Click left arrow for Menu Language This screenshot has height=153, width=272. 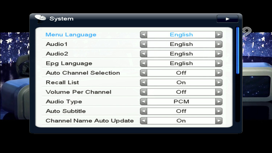pos(144,35)
